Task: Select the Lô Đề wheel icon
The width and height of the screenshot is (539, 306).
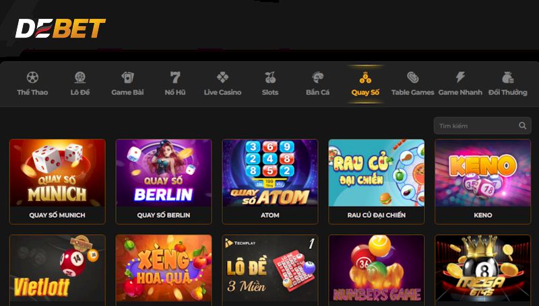Action: [80, 77]
